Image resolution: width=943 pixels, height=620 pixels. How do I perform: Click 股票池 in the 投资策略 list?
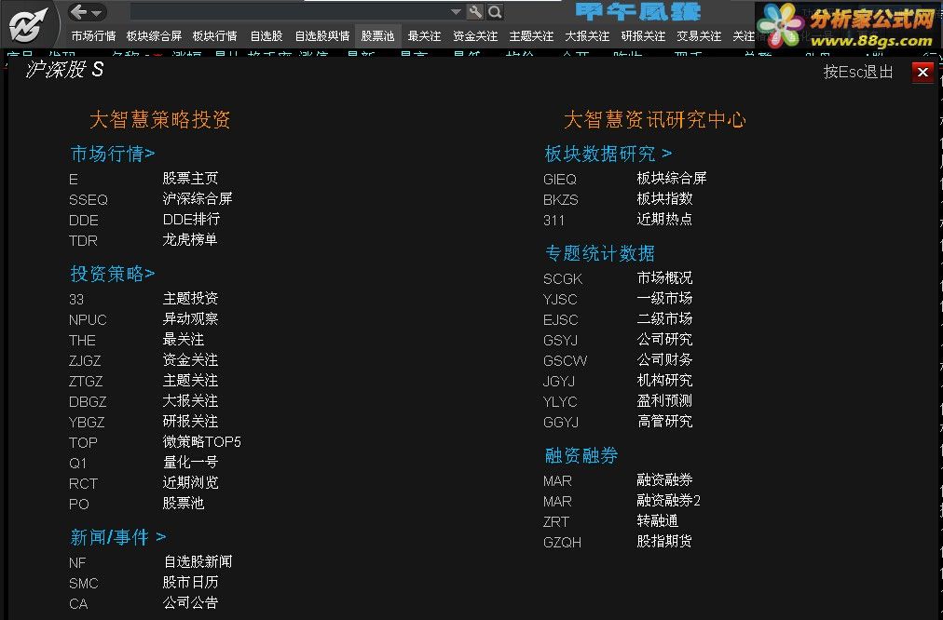tap(184, 503)
